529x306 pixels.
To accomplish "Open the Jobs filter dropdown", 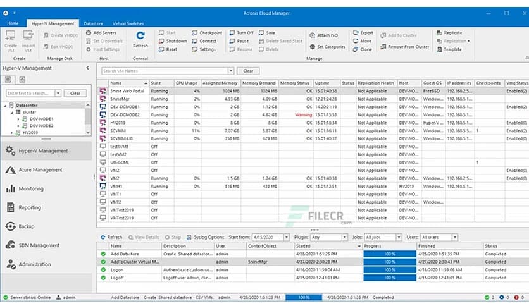I will tap(399, 237).
